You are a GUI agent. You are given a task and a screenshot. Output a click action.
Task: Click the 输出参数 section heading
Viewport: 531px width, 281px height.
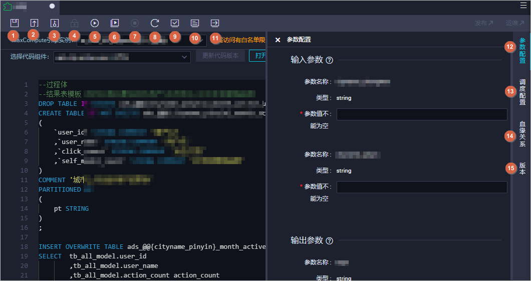tap(307, 240)
